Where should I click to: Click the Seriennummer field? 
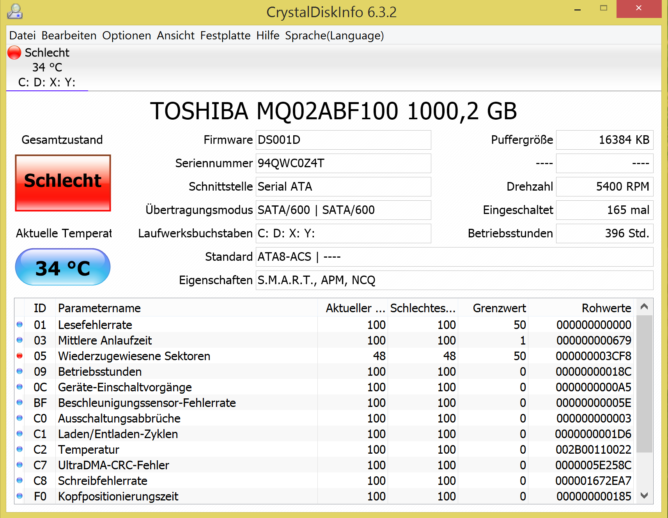(344, 163)
